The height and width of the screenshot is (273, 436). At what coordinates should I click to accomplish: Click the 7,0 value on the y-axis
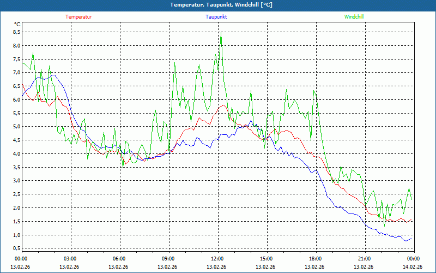(16, 73)
